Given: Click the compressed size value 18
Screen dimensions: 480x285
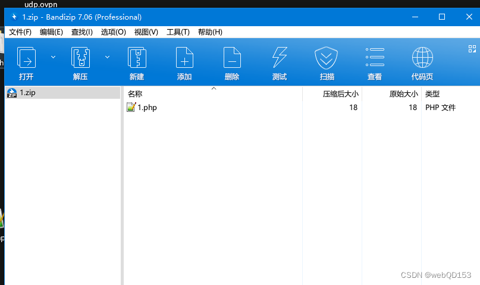Looking at the screenshot, I should pyautogui.click(x=353, y=108).
